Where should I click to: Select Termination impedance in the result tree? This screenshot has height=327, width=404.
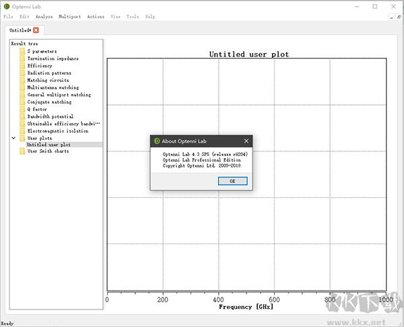(x=53, y=59)
